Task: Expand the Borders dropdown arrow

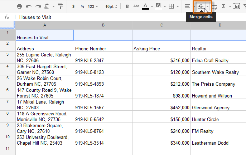Action: pos(178,6)
